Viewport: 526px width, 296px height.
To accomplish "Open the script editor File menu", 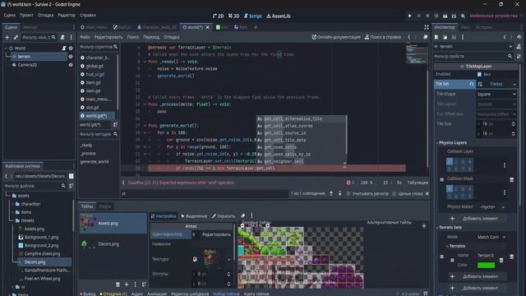I will tap(85, 37).
